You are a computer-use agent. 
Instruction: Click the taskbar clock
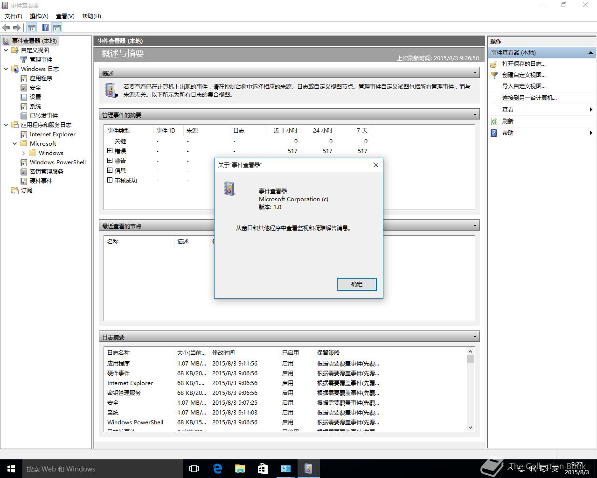tap(576, 469)
